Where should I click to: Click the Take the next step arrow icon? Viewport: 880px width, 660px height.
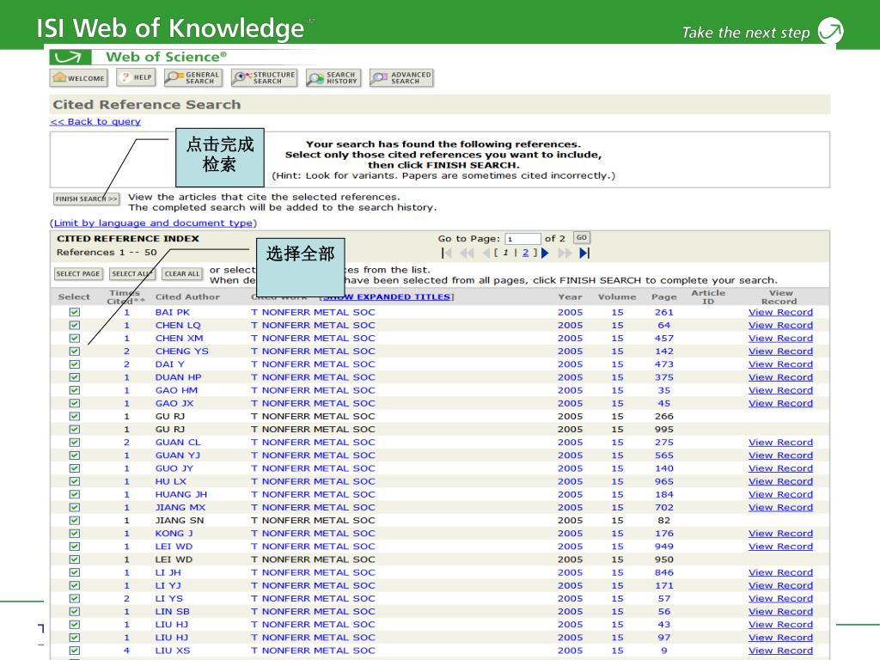coord(830,31)
